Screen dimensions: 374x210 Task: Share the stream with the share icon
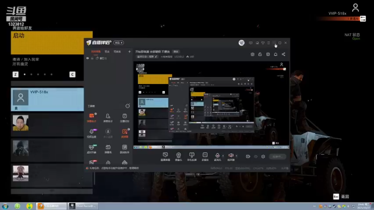click(x=283, y=54)
